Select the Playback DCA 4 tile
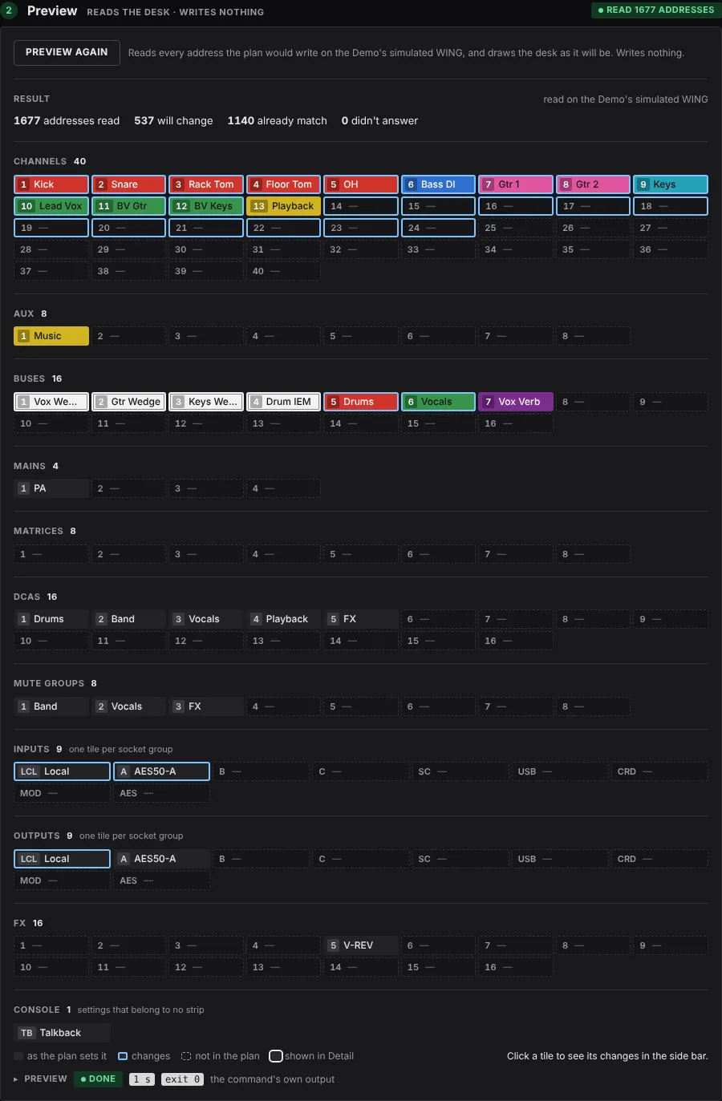This screenshot has width=722, height=1101. (x=284, y=619)
